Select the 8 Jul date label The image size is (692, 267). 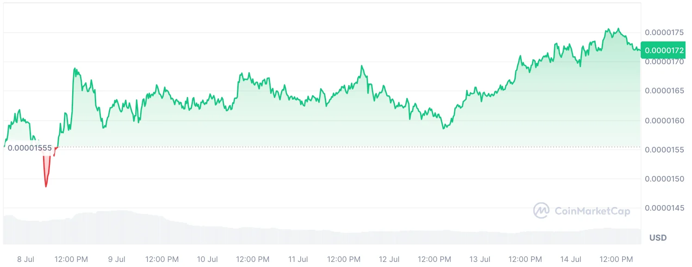coord(26,259)
